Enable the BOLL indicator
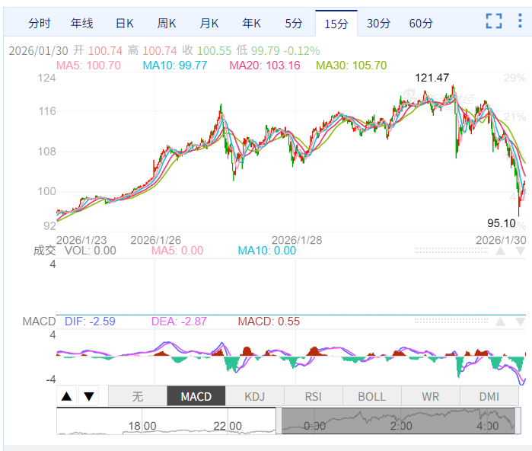 click(371, 396)
